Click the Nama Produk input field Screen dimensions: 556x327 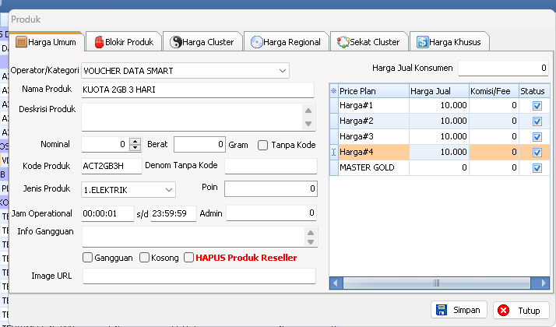(x=198, y=90)
